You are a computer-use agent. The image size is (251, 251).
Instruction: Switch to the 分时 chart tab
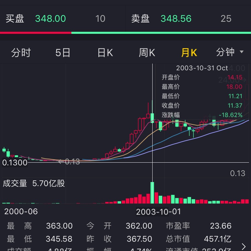(x=21, y=53)
